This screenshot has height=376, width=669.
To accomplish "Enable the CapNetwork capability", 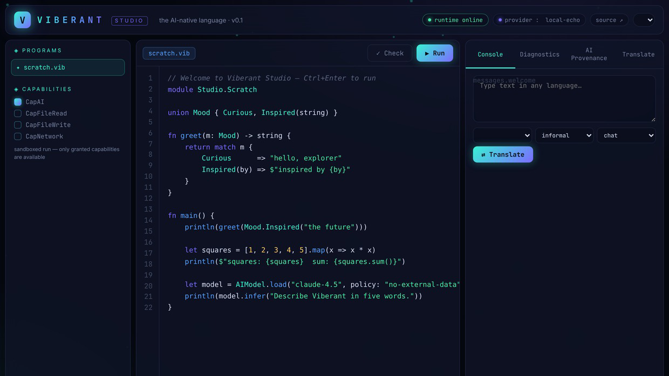I will (18, 136).
